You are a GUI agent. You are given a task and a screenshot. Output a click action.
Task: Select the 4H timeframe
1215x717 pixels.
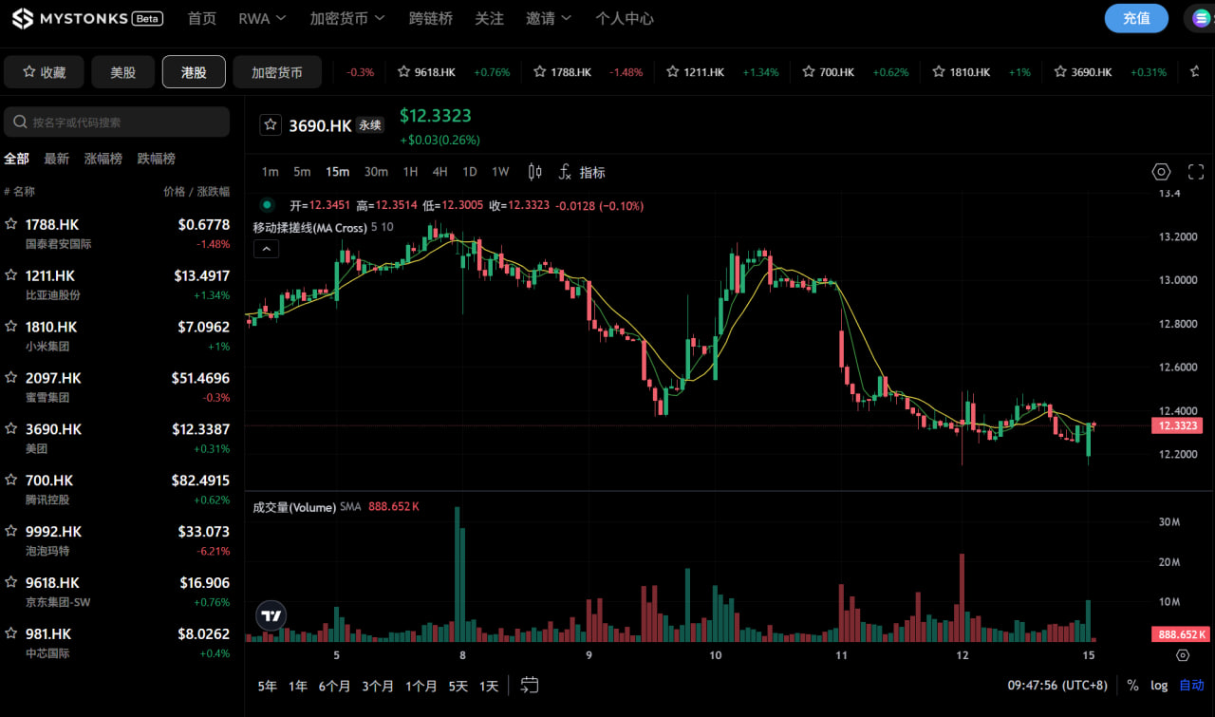coord(439,172)
